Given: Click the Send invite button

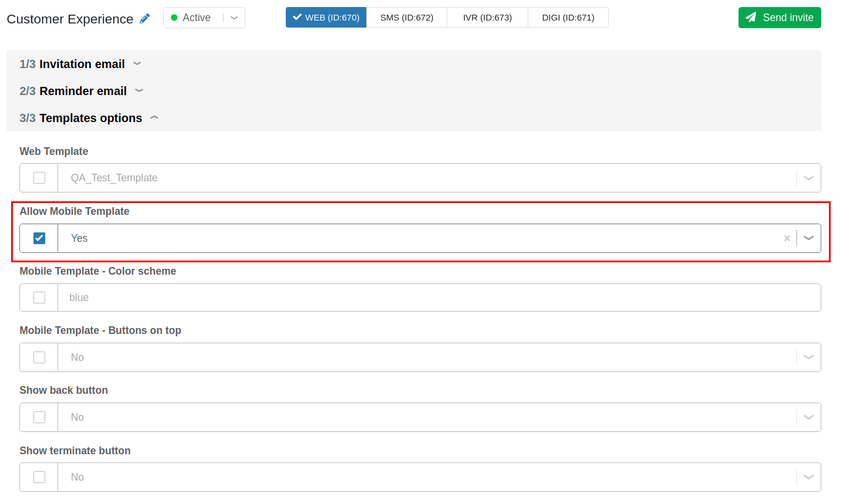Looking at the screenshot, I should coord(780,18).
